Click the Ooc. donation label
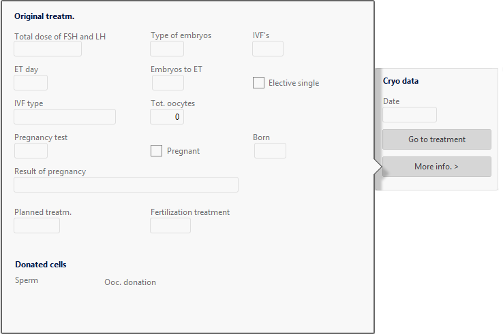This screenshot has width=503, height=334. click(130, 282)
